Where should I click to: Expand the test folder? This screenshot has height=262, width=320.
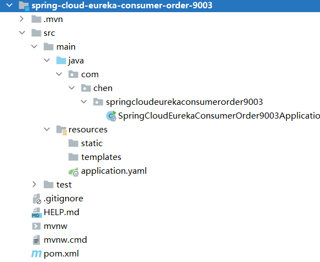34,184
